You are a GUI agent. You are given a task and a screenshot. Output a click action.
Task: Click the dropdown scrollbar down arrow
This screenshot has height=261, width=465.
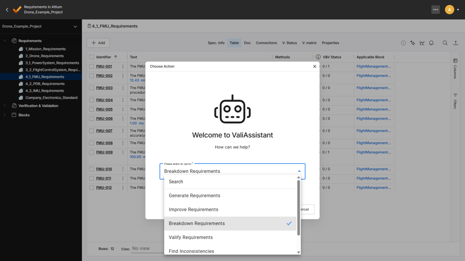point(299,252)
